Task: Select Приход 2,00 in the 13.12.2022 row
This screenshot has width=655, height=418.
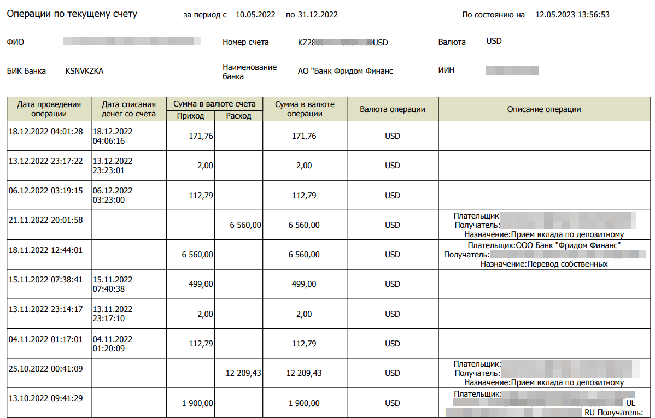Action: (206, 166)
